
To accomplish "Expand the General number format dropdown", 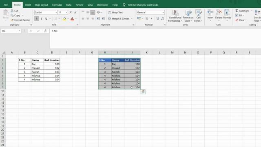I will click(x=163, y=12).
